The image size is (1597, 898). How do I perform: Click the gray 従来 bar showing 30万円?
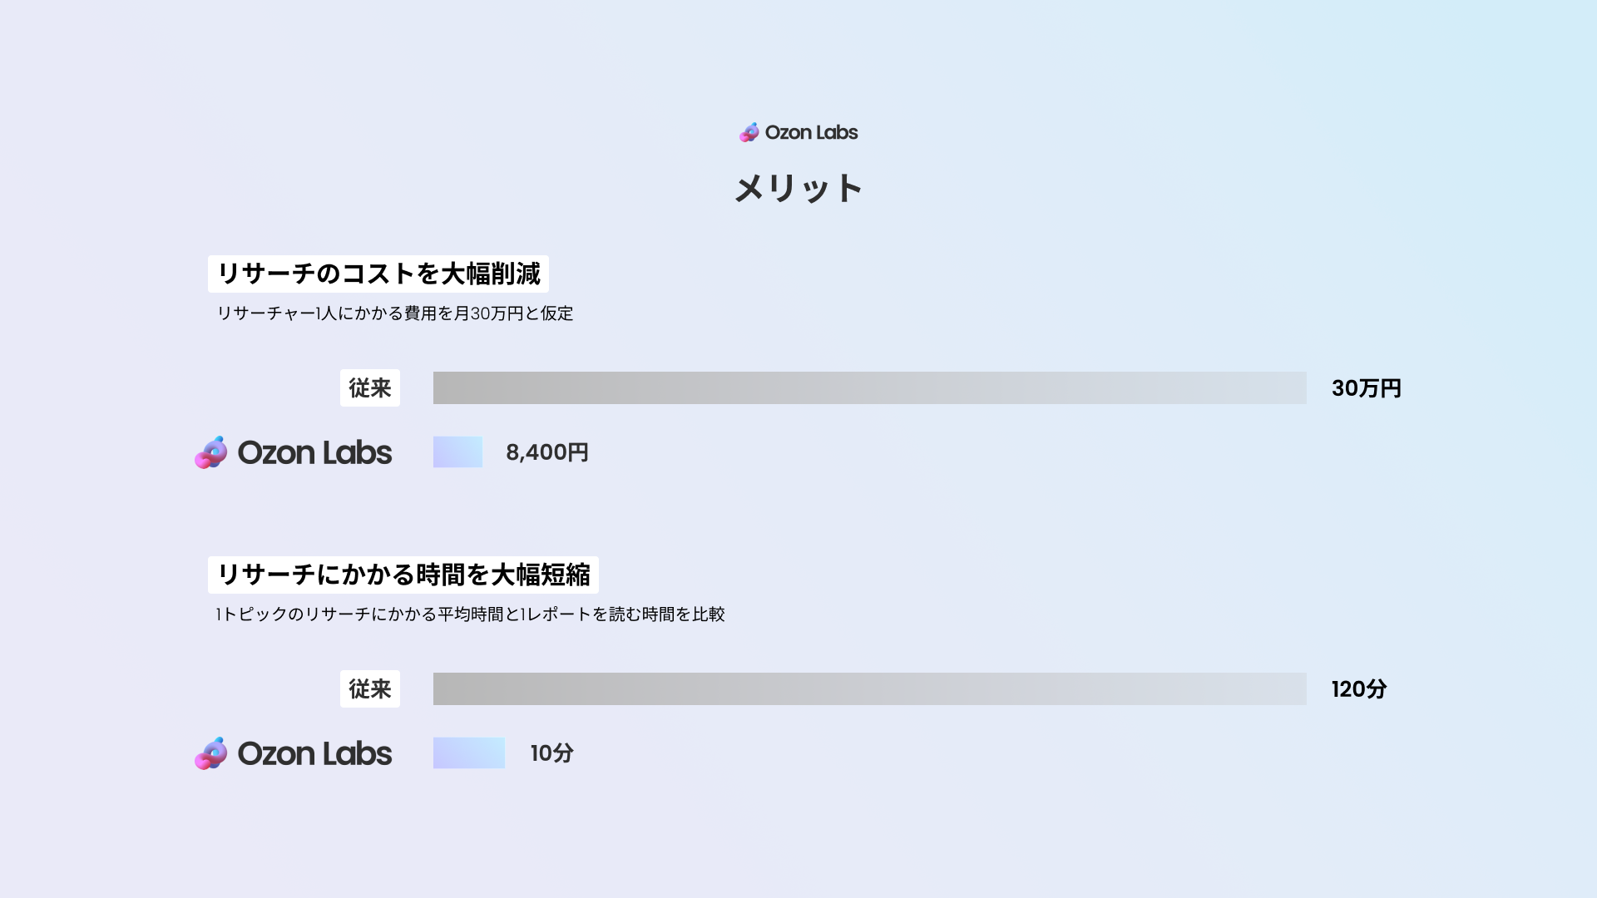coord(869,388)
